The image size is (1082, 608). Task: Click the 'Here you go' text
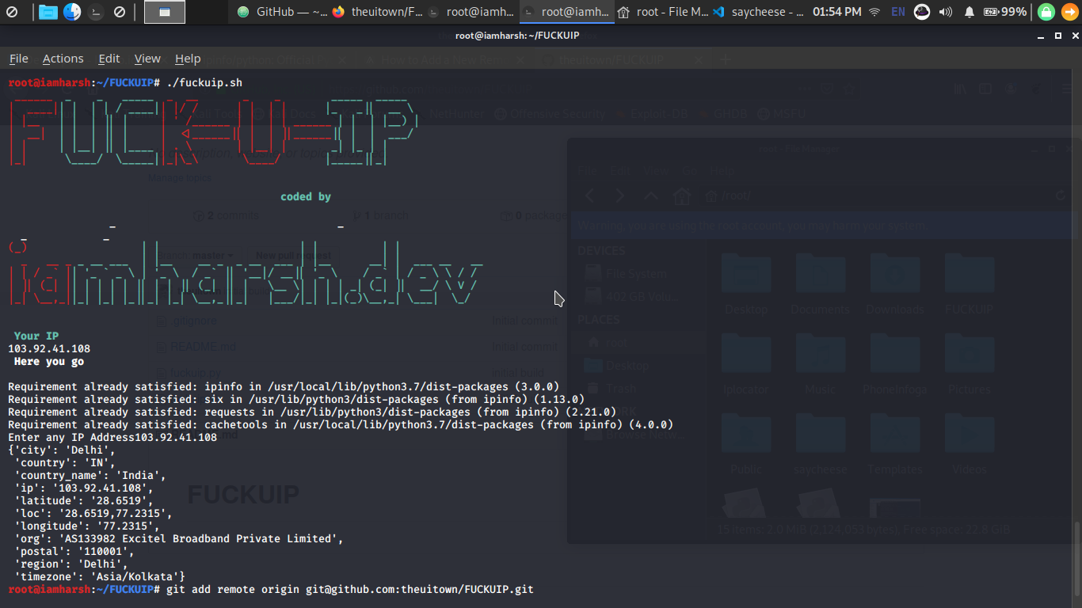(x=49, y=362)
